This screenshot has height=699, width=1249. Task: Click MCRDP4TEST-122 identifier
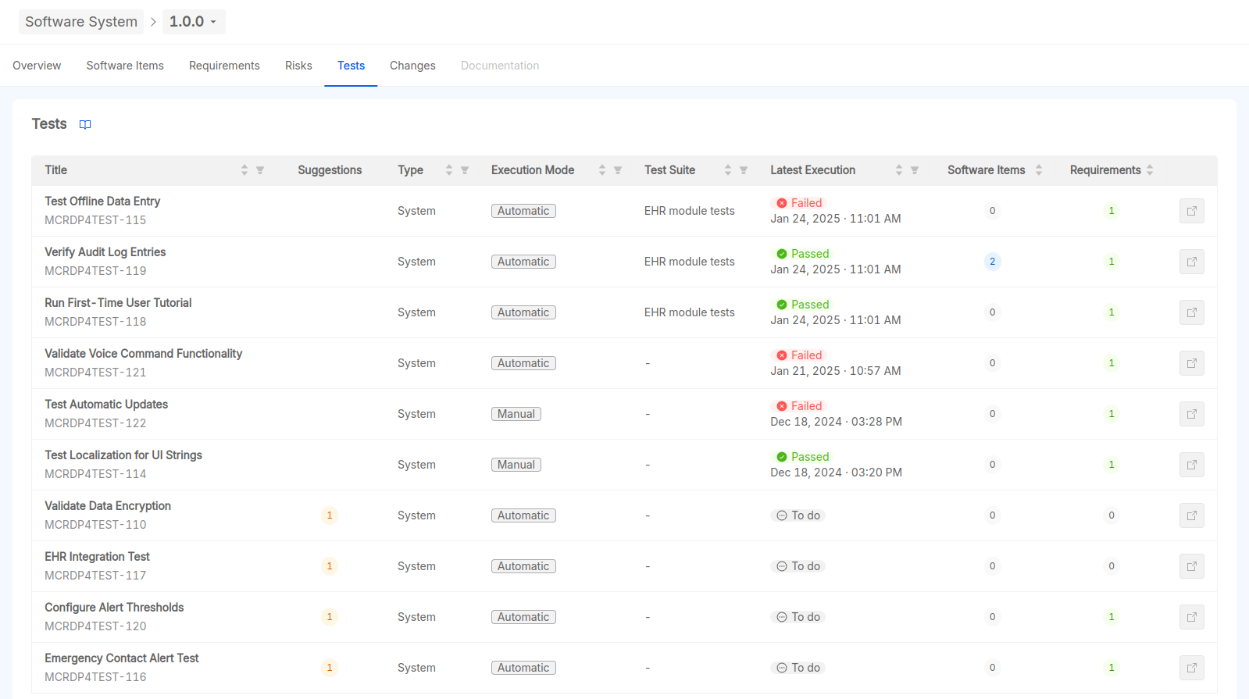pyautogui.click(x=95, y=423)
